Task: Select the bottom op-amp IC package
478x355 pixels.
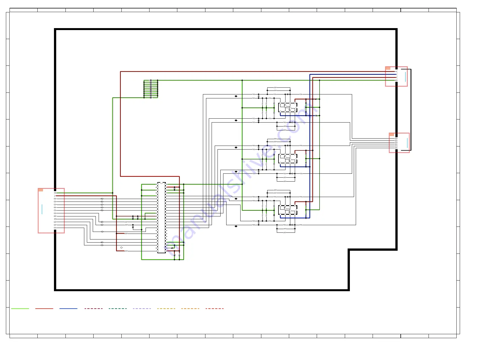Action: [288, 210]
